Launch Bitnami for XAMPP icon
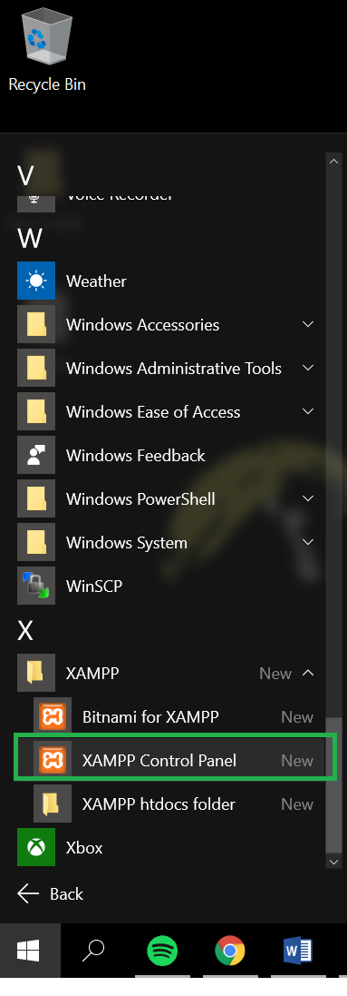The height and width of the screenshot is (996, 347). click(53, 716)
